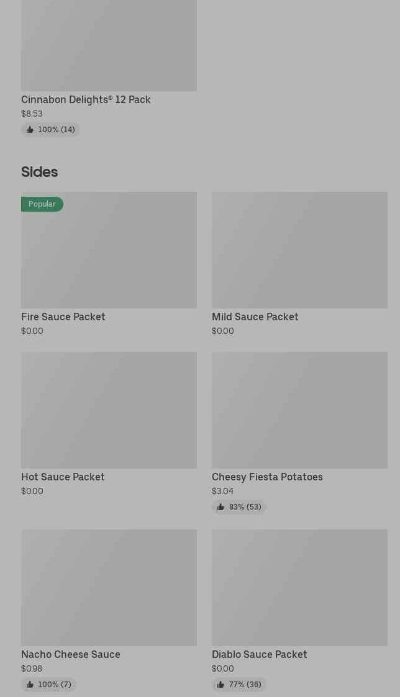Open the Mild Sauce Packet image

[x=299, y=250]
